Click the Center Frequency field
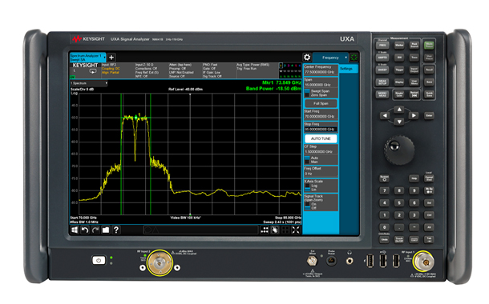Image resolution: width=489 pixels, height=304 pixels. coord(321,70)
